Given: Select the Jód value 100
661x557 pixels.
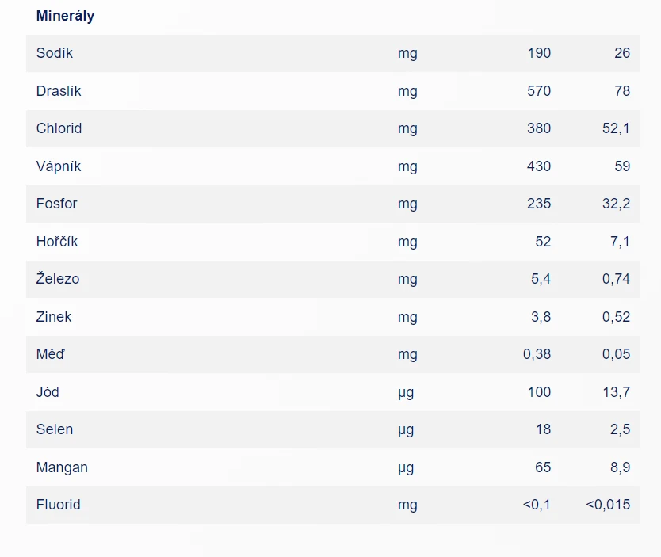Looking at the screenshot, I should point(538,392).
